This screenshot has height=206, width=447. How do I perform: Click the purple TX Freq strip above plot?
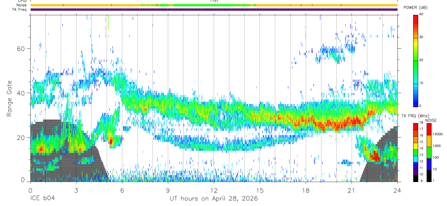[214, 9]
